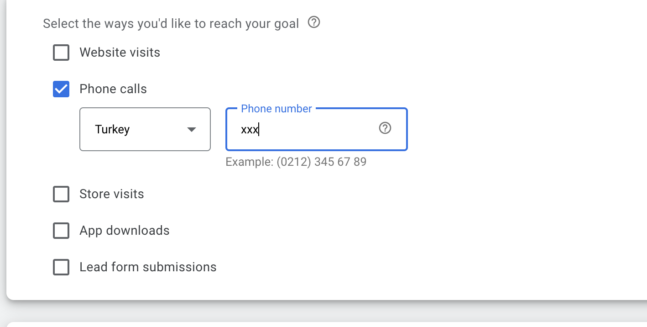Click the floating Phone number label

[x=277, y=109]
